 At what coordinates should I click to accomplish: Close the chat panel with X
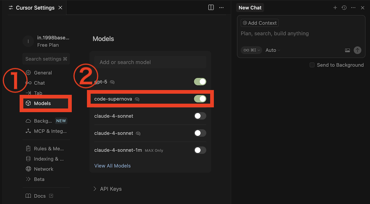point(363,8)
